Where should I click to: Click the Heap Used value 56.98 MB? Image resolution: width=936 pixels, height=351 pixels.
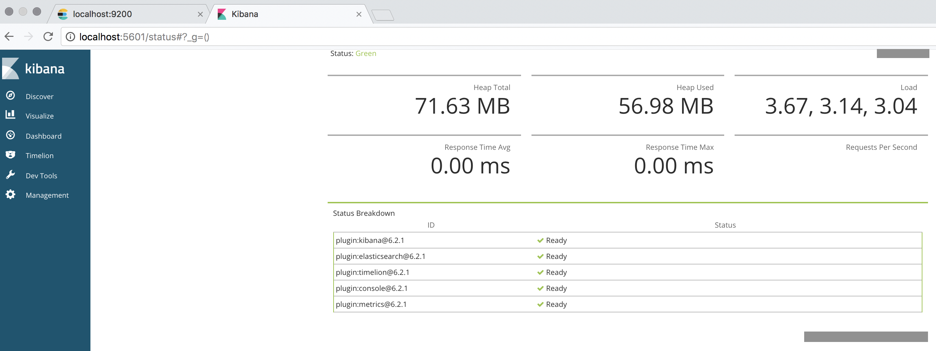666,106
